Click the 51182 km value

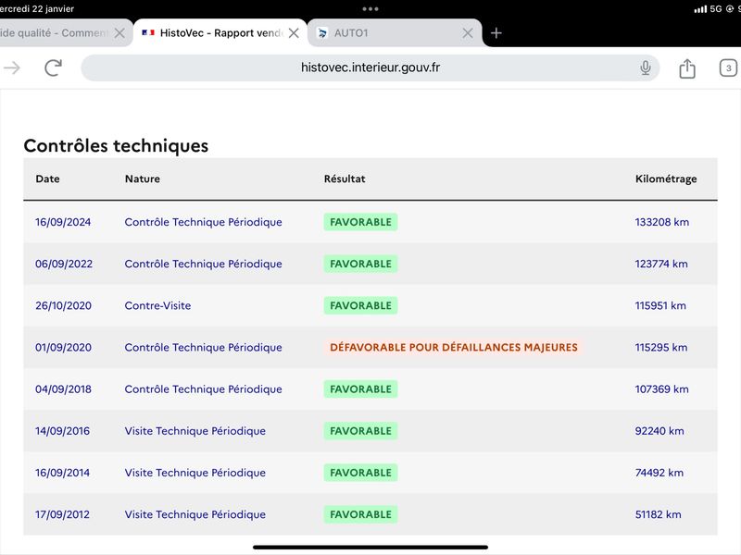click(x=659, y=514)
